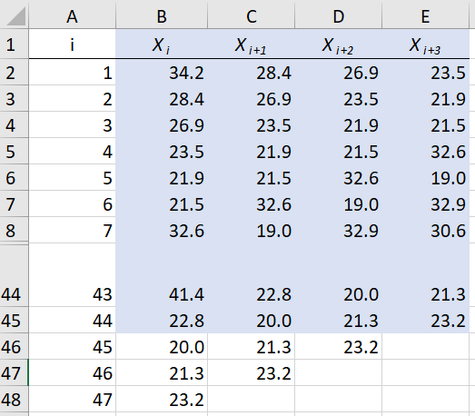This screenshot has height=416, width=475.
Task: Click empty cell E46
Action: click(426, 347)
